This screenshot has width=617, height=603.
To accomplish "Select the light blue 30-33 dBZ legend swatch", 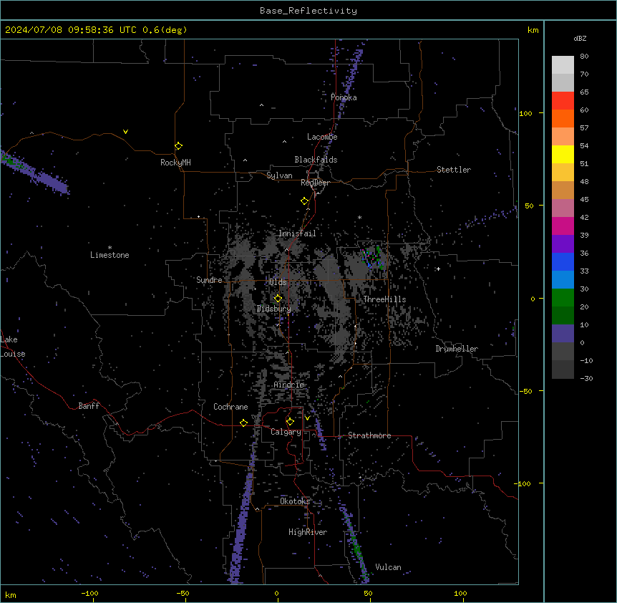I will click(563, 280).
